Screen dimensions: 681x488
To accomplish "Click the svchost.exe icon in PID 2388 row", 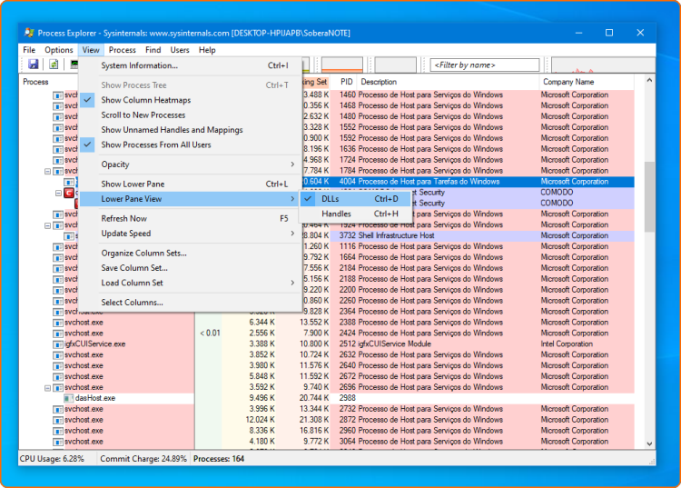I will (x=58, y=323).
